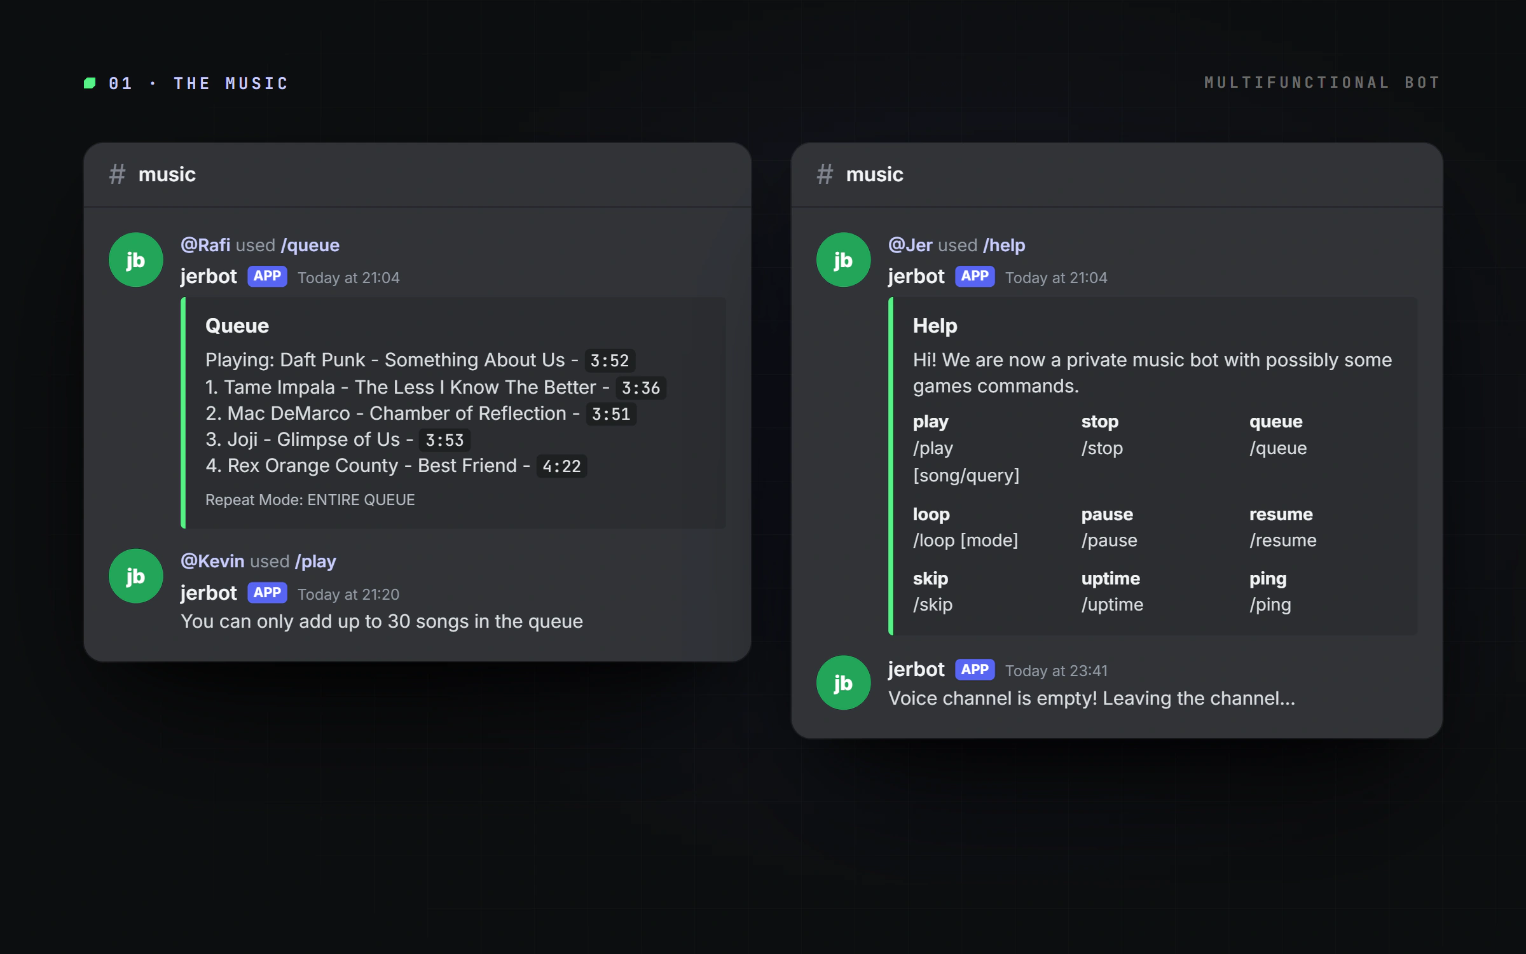Click the APP badge at Today at 21:20

pos(267,593)
